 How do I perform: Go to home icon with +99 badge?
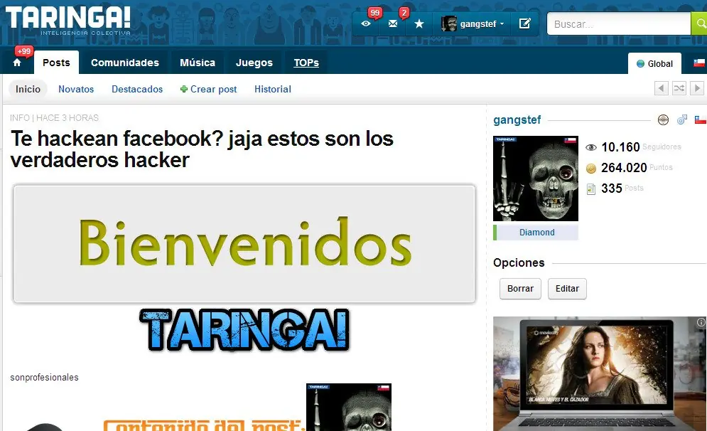17,63
